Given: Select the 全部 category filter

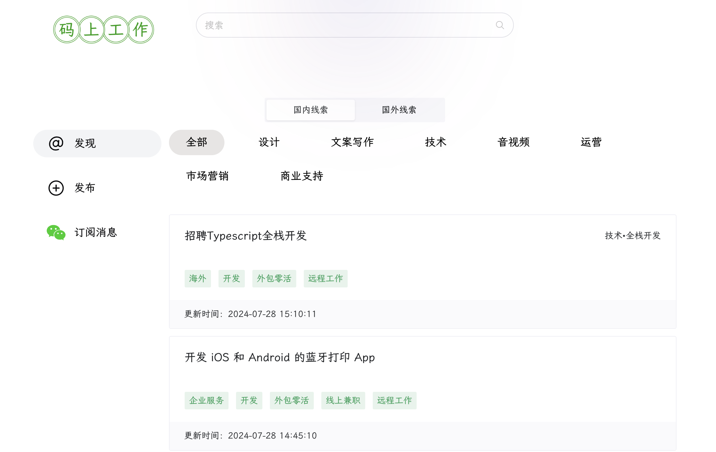Looking at the screenshot, I should coord(197,142).
